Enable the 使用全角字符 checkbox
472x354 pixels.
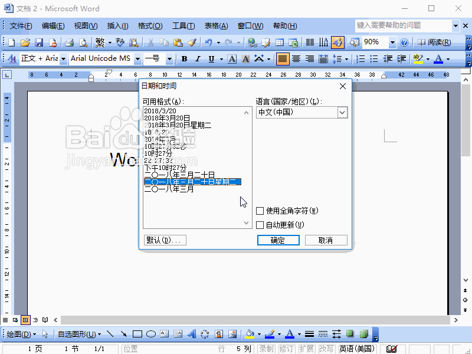tap(258, 211)
